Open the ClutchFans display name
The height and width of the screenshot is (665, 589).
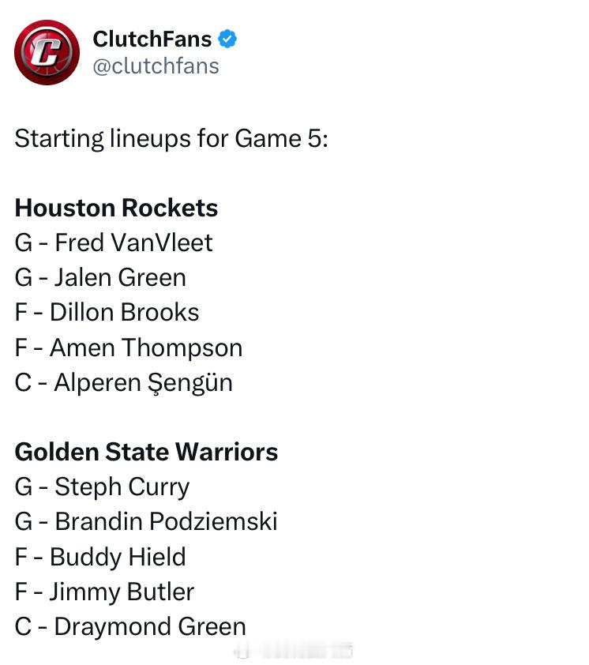[152, 39]
